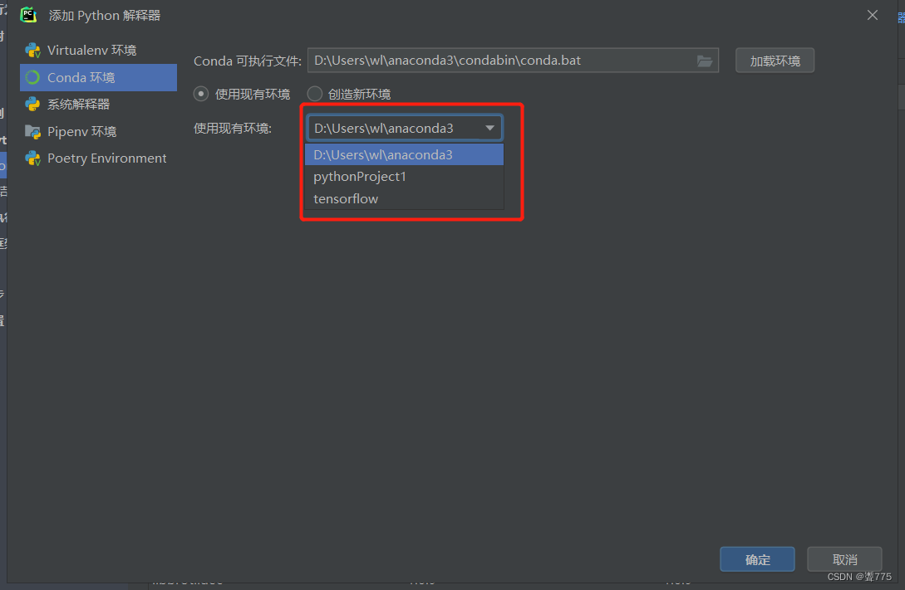This screenshot has width=905, height=590.
Task: Choose D:\Users\wl\anaconda3 from the dropdown list
Action: (x=404, y=154)
